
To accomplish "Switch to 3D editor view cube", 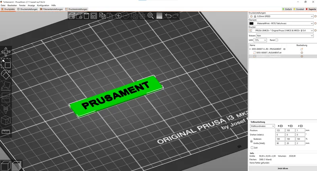I will pos(5,166).
